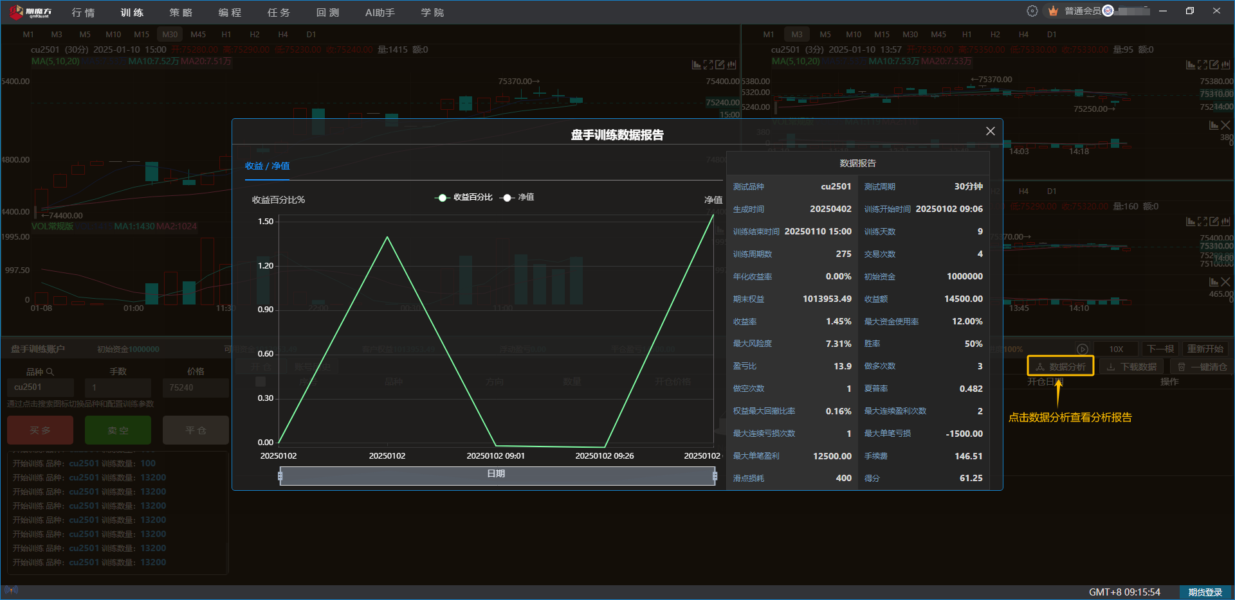Click the 平仓 close-position button
1235x600 pixels.
click(196, 430)
